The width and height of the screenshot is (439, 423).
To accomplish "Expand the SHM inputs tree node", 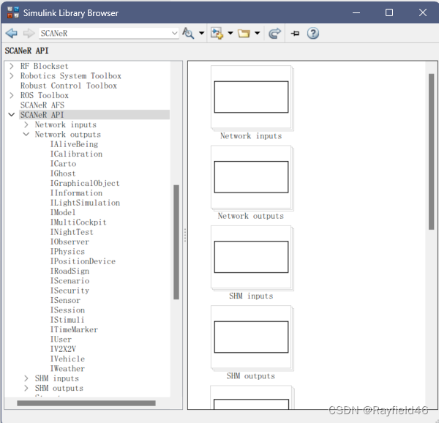I will (x=26, y=378).
